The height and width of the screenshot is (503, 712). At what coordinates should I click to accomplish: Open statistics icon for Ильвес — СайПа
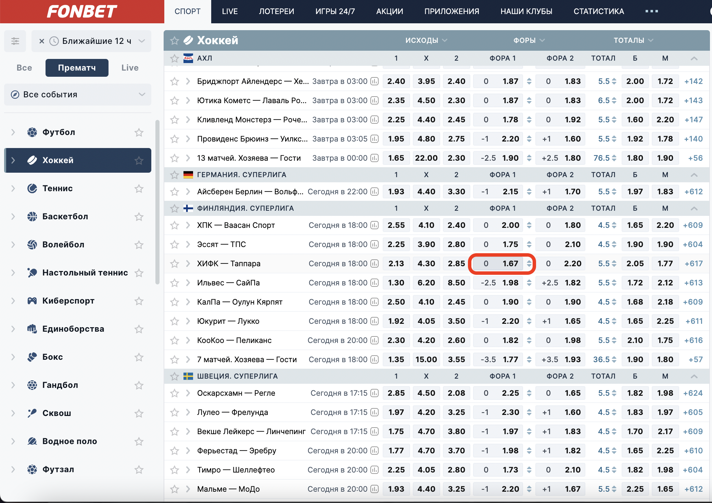(x=375, y=283)
